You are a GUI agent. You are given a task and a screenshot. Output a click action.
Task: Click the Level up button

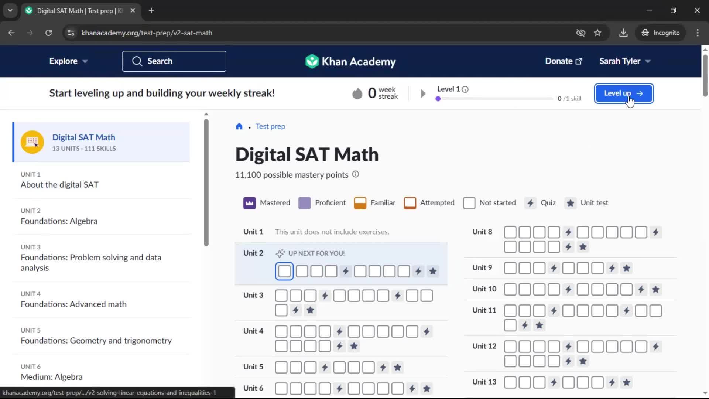624,93
